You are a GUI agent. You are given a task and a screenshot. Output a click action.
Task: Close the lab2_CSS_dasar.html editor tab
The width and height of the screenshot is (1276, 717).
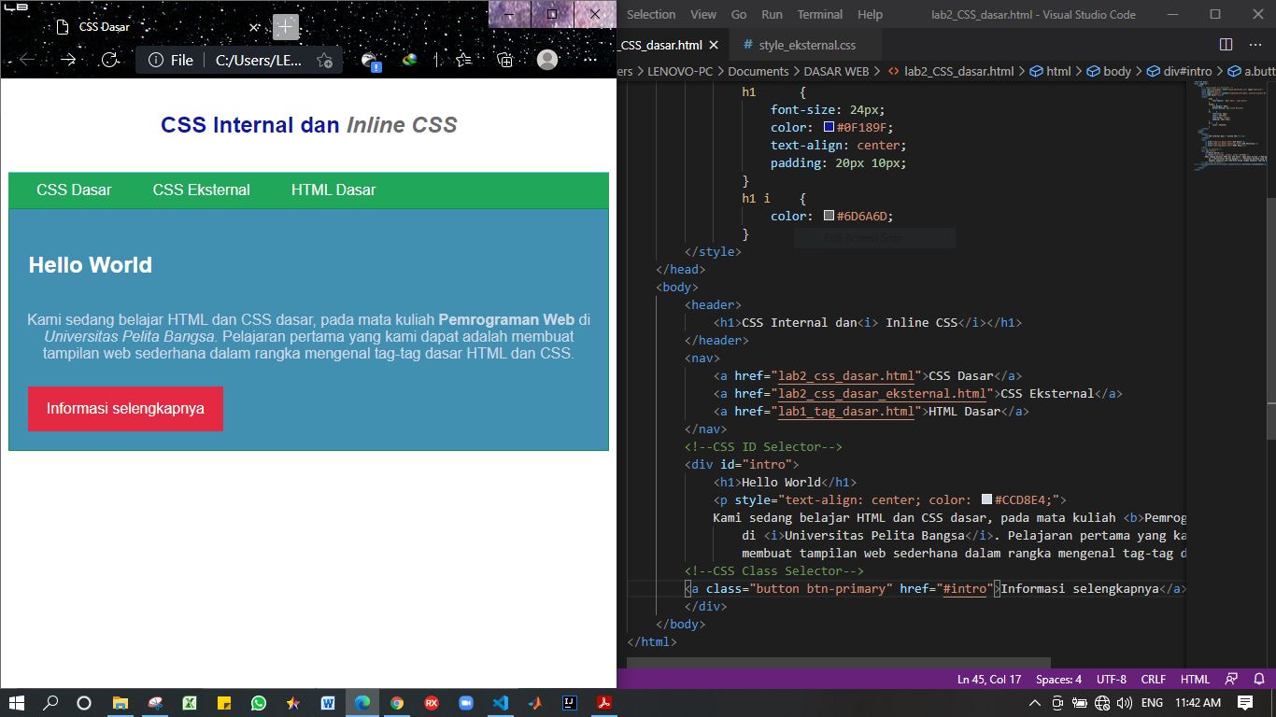[715, 45]
